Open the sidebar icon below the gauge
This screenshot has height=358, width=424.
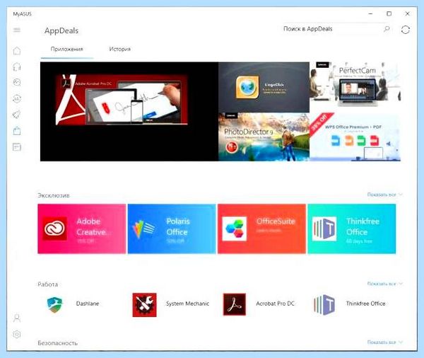pyautogui.click(x=17, y=98)
